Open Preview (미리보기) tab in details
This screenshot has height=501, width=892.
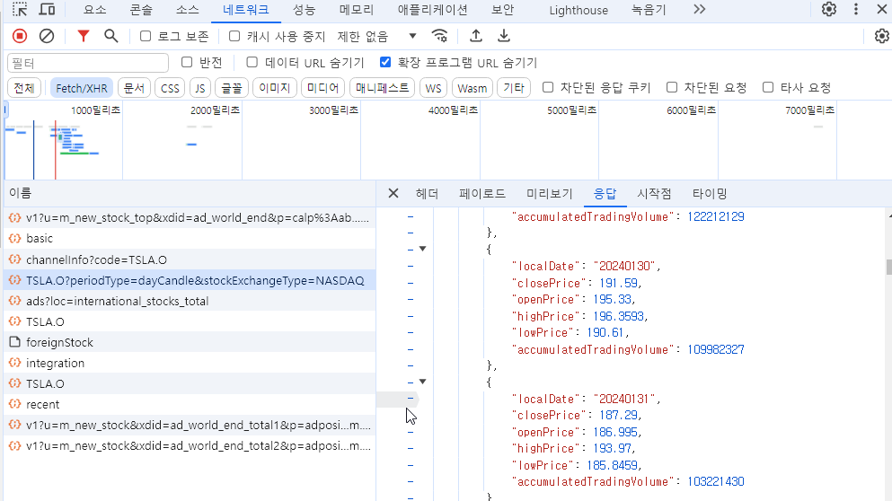click(x=550, y=194)
